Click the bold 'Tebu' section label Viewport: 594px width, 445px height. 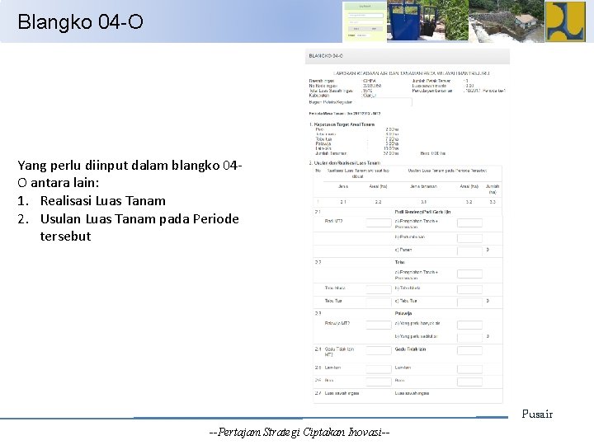(x=399, y=262)
